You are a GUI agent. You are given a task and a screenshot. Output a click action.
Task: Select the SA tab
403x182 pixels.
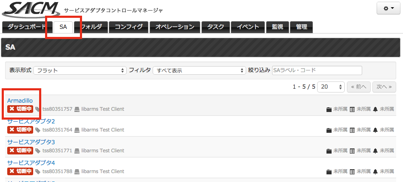[63, 27]
